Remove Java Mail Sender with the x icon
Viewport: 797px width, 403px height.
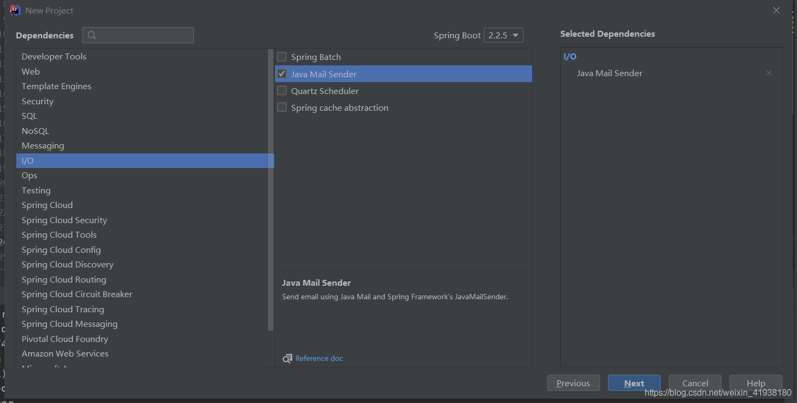point(769,73)
